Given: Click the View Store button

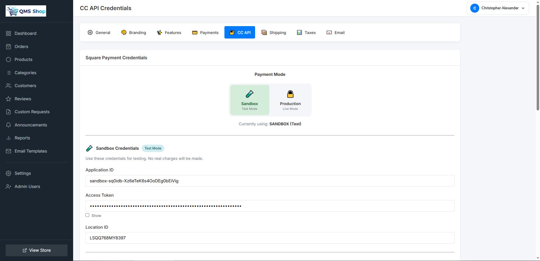Looking at the screenshot, I should pyautogui.click(x=37, y=250).
